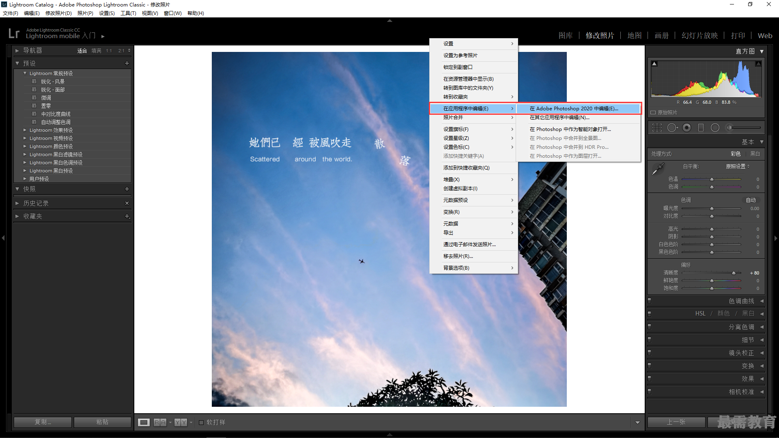The width and height of the screenshot is (779, 438).
Task: Click the 复制... button
Action: click(43, 422)
